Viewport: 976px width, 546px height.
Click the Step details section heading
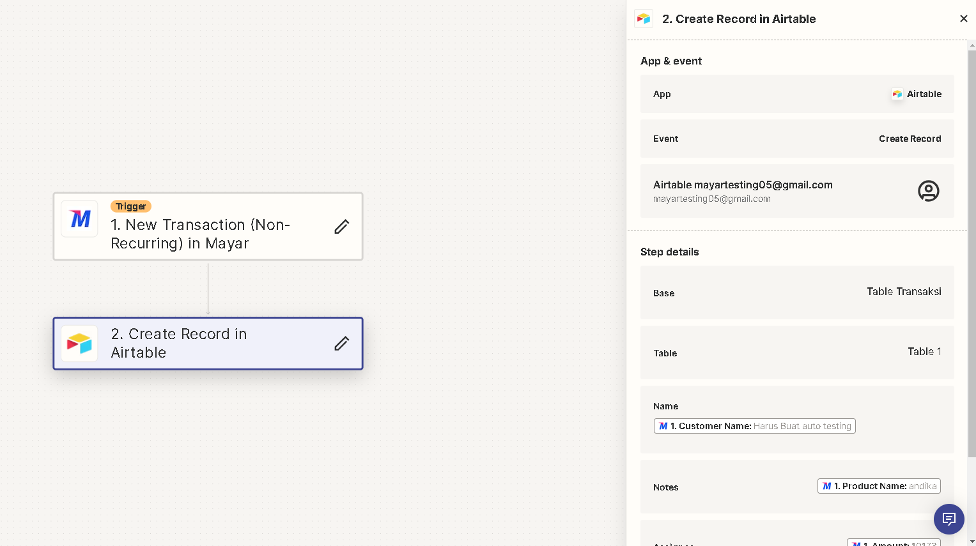669,252
